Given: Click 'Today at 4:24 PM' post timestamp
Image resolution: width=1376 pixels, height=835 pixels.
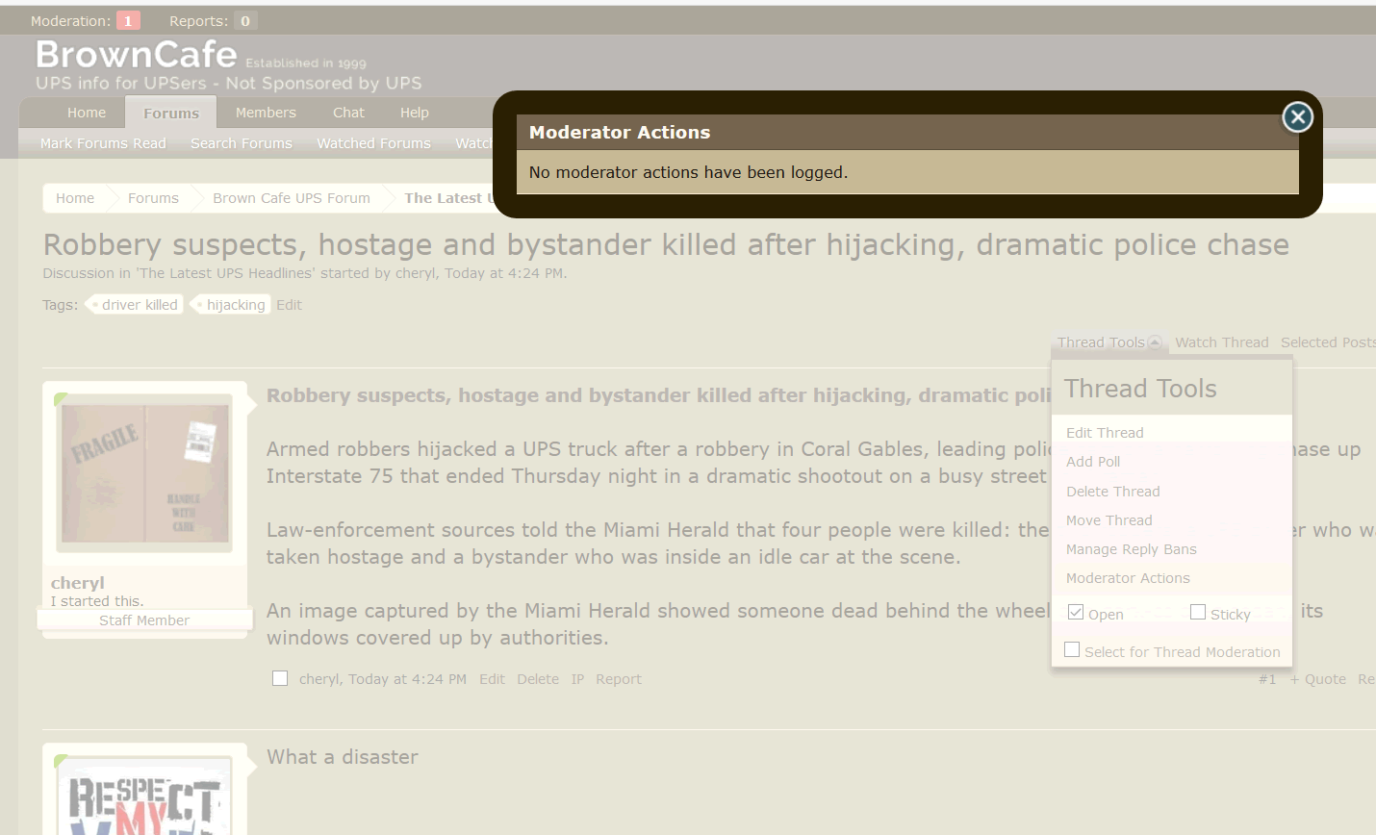Looking at the screenshot, I should [407, 679].
